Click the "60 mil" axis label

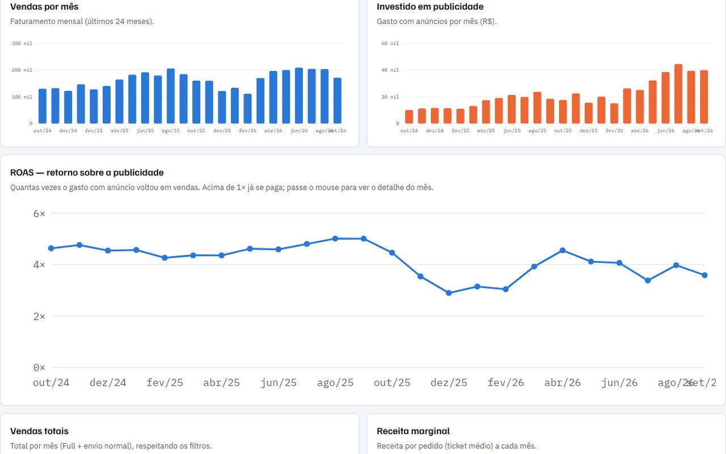tap(390, 43)
